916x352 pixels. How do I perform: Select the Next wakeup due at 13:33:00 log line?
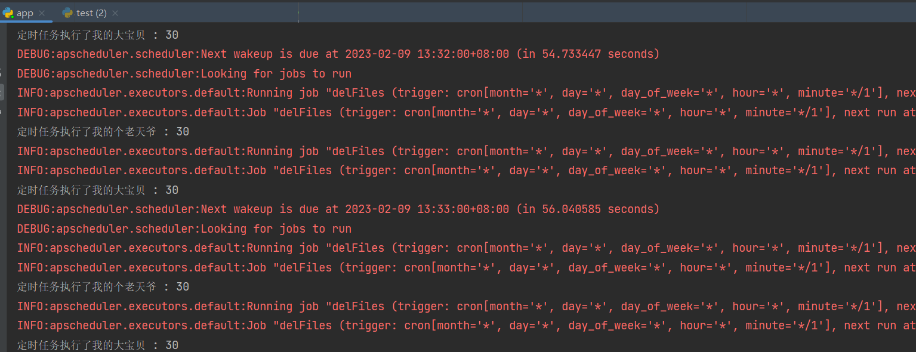pos(337,209)
